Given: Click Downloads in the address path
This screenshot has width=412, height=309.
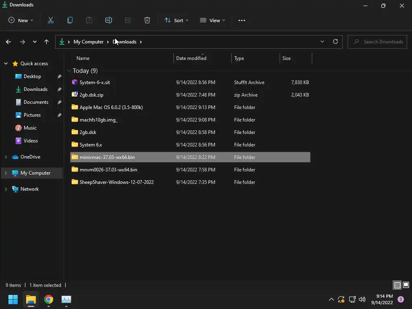Looking at the screenshot, I should [x=125, y=42].
